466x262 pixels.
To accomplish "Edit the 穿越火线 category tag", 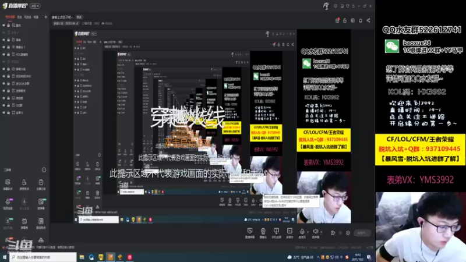I will [x=66, y=23].
